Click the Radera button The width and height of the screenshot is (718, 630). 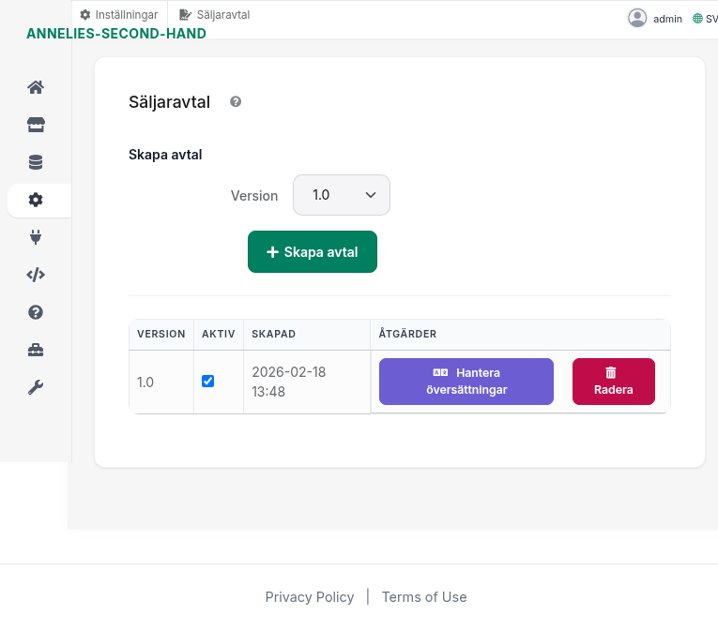(614, 382)
